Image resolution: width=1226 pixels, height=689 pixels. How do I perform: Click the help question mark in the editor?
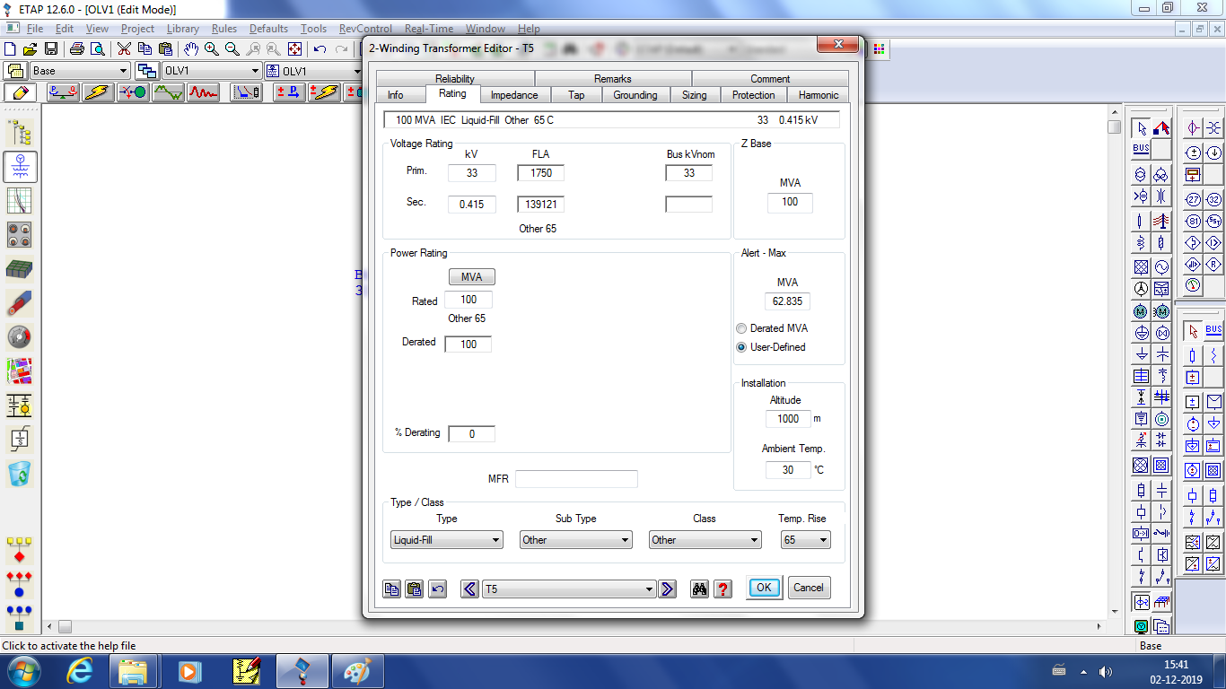(x=722, y=589)
